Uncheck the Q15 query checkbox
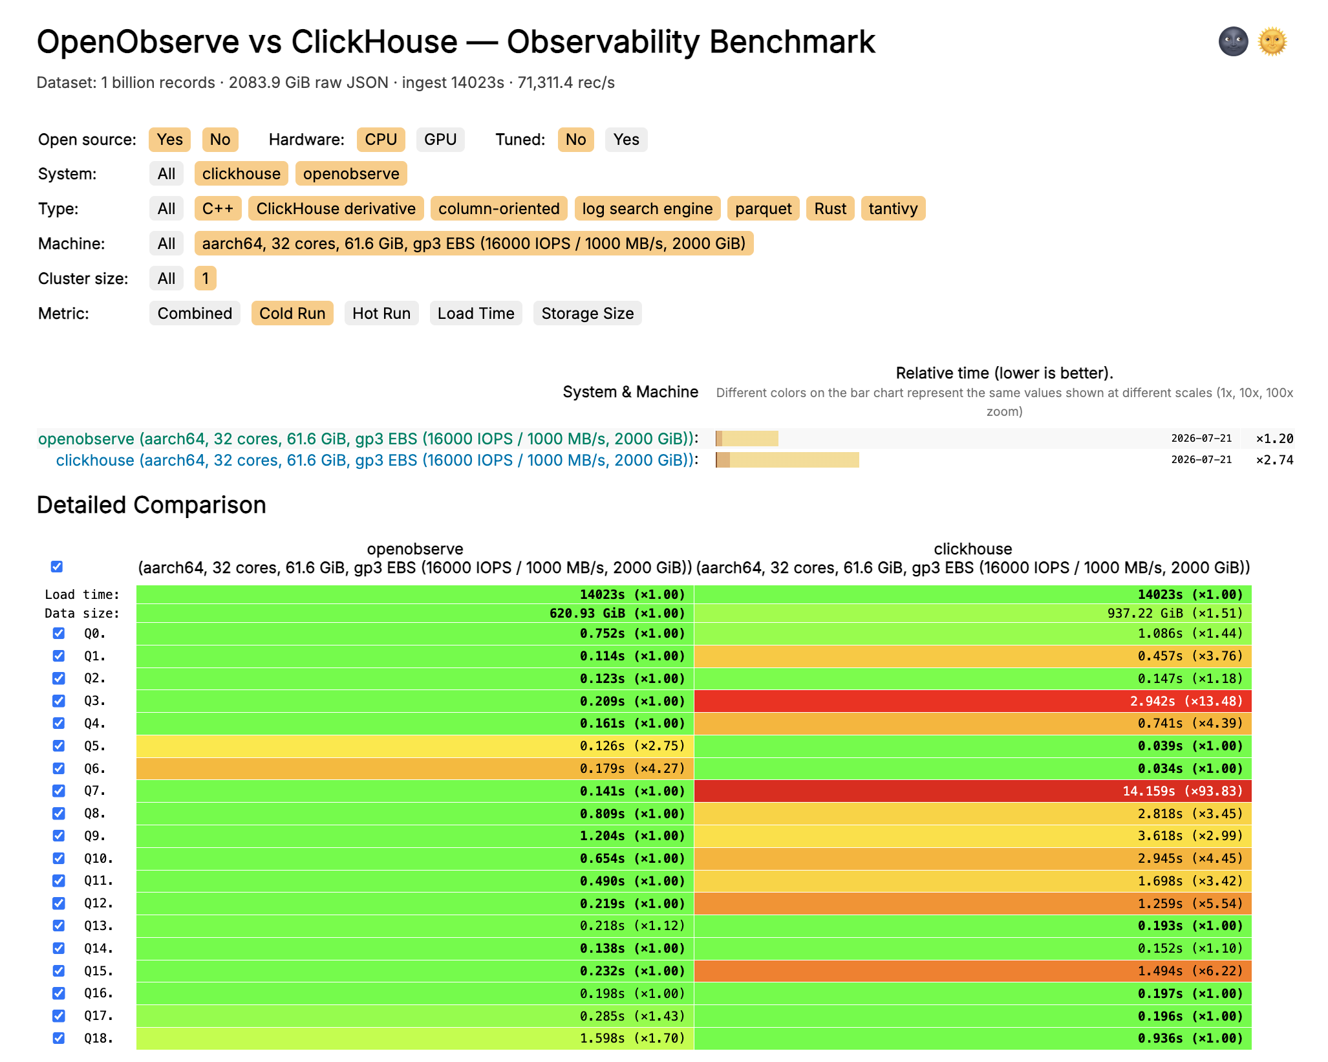The height and width of the screenshot is (1062, 1328). coord(59,971)
